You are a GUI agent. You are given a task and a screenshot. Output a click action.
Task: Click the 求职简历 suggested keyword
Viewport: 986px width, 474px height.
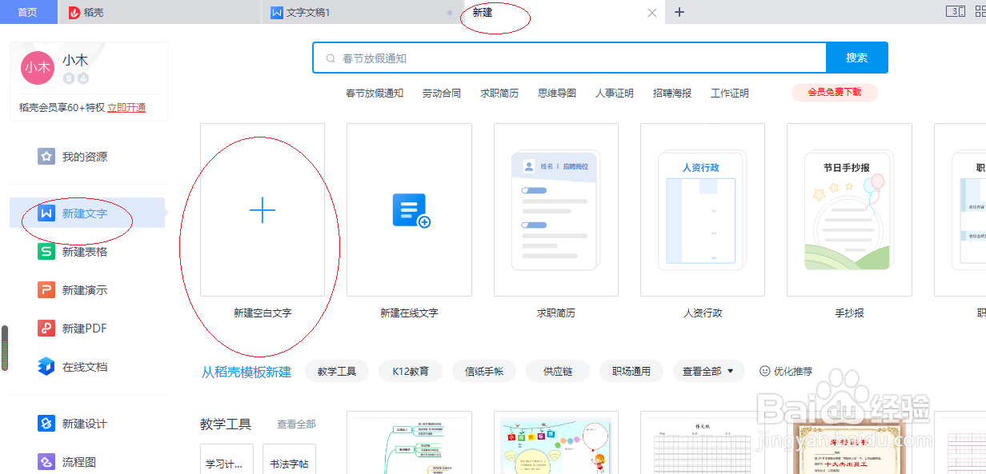pos(499,93)
